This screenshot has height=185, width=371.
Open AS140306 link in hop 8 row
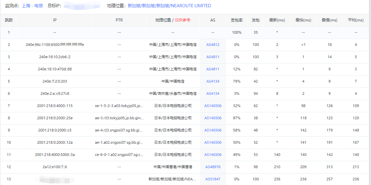(x=213, y=118)
